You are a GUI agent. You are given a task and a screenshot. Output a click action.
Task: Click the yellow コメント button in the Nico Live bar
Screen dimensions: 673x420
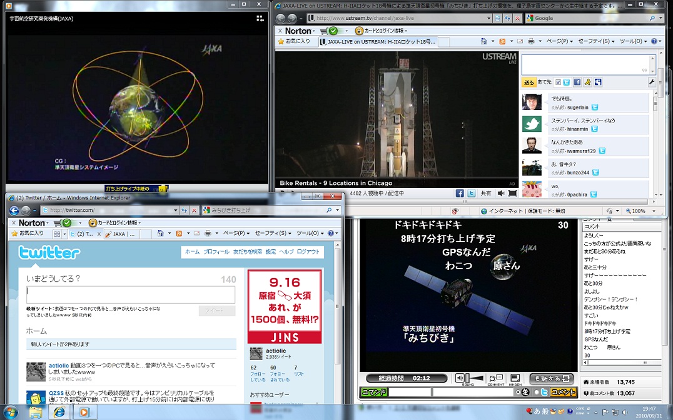[x=563, y=392]
